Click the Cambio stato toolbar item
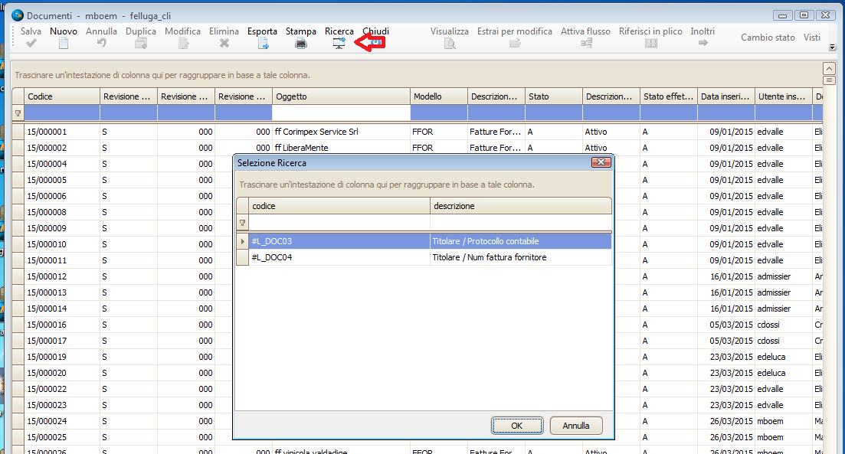Viewport: 845px width, 454px height. (x=768, y=38)
